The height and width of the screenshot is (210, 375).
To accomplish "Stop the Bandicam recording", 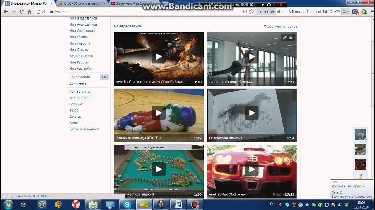I will tap(281, 5).
